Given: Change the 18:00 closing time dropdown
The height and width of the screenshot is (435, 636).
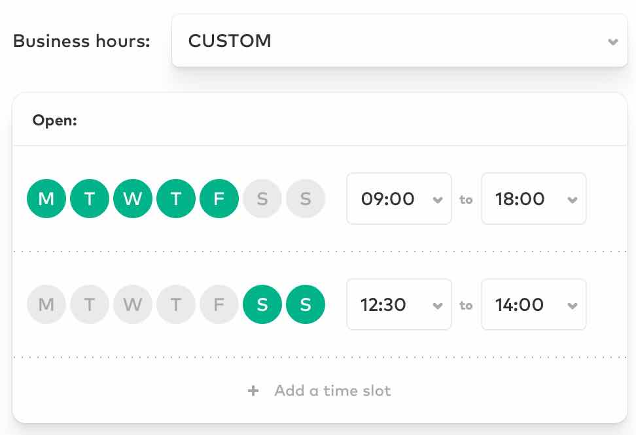Looking at the screenshot, I should click(x=533, y=199).
